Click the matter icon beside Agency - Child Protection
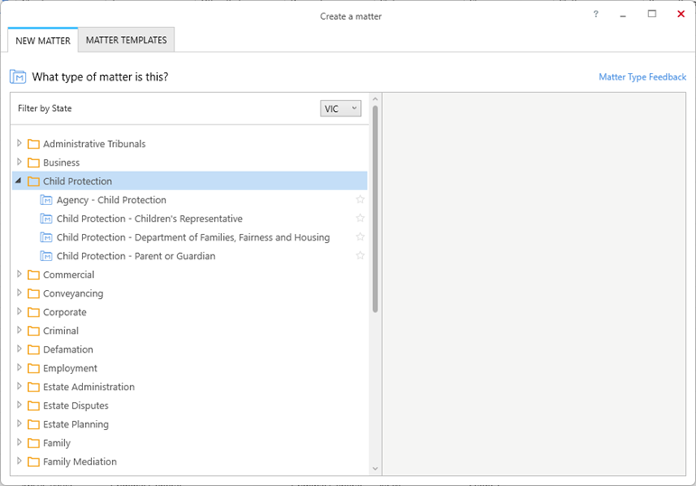The height and width of the screenshot is (486, 696). [47, 200]
